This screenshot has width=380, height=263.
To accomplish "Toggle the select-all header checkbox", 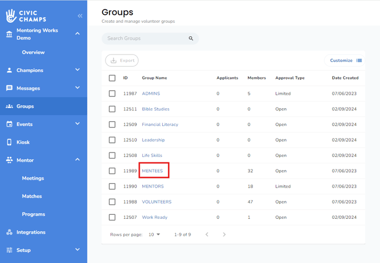I will [112, 78].
